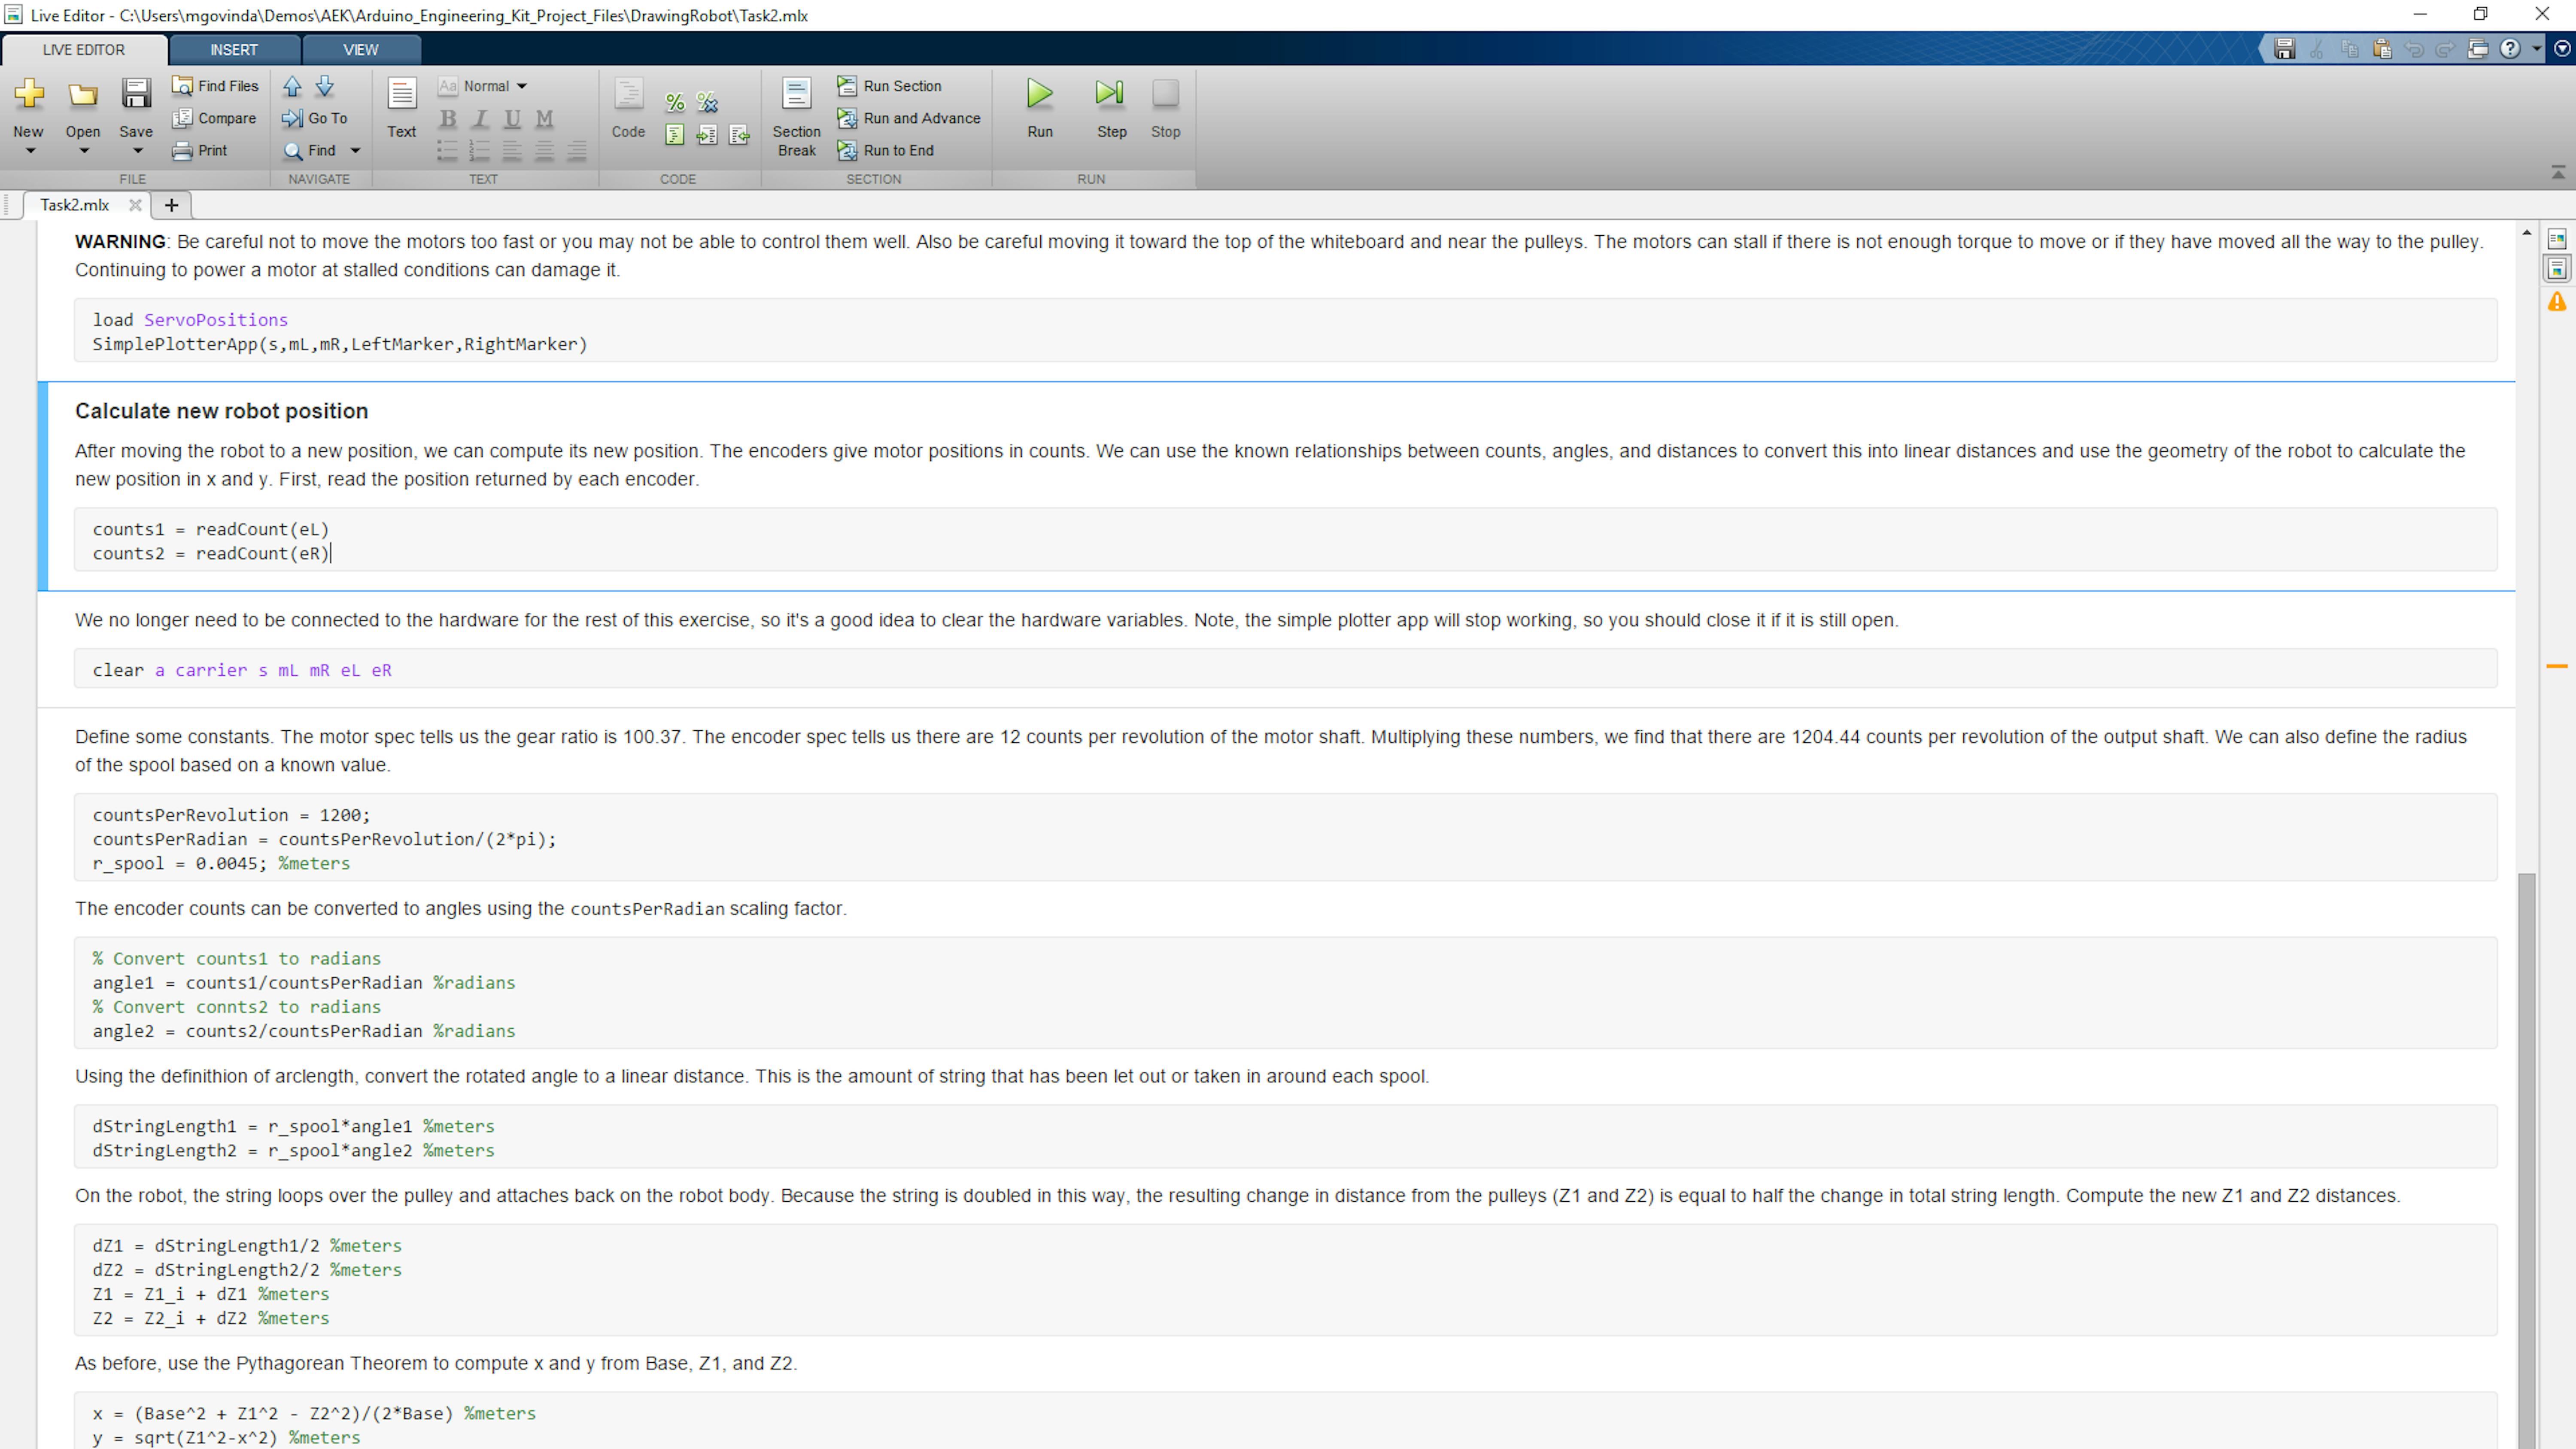
Task: Switch to the LIVE EDITOR tab
Action: [x=84, y=50]
